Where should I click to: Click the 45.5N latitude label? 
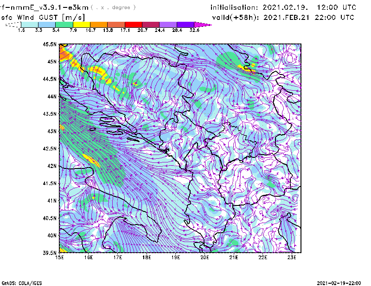click(50, 44)
